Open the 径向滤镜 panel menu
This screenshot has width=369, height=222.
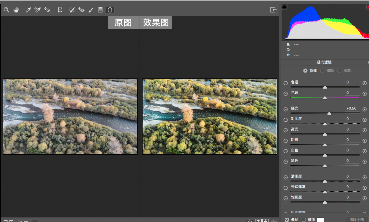[x=368, y=62]
